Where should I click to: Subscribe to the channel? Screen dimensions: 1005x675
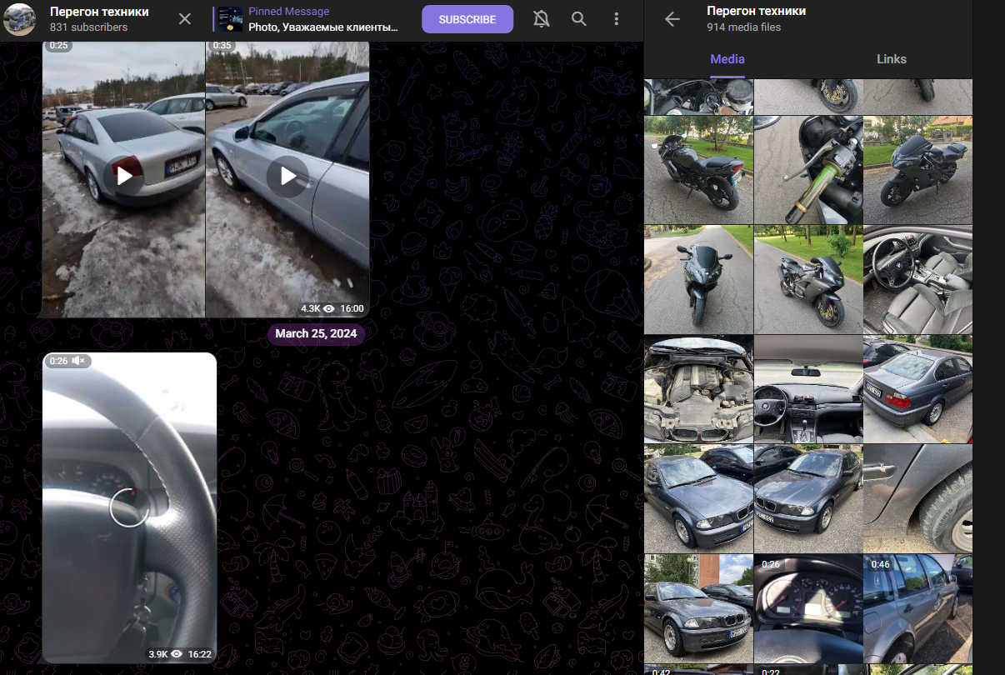tap(467, 19)
